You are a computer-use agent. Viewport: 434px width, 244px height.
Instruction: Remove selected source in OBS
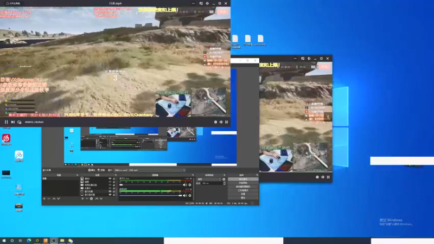coord(87,198)
